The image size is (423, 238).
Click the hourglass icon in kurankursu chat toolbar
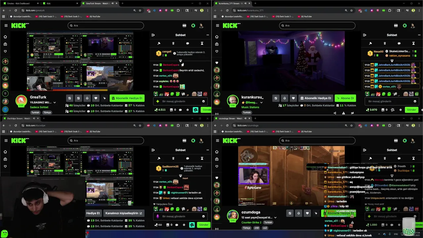(x=413, y=43)
